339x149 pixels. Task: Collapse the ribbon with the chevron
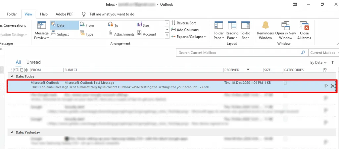coord(337,44)
